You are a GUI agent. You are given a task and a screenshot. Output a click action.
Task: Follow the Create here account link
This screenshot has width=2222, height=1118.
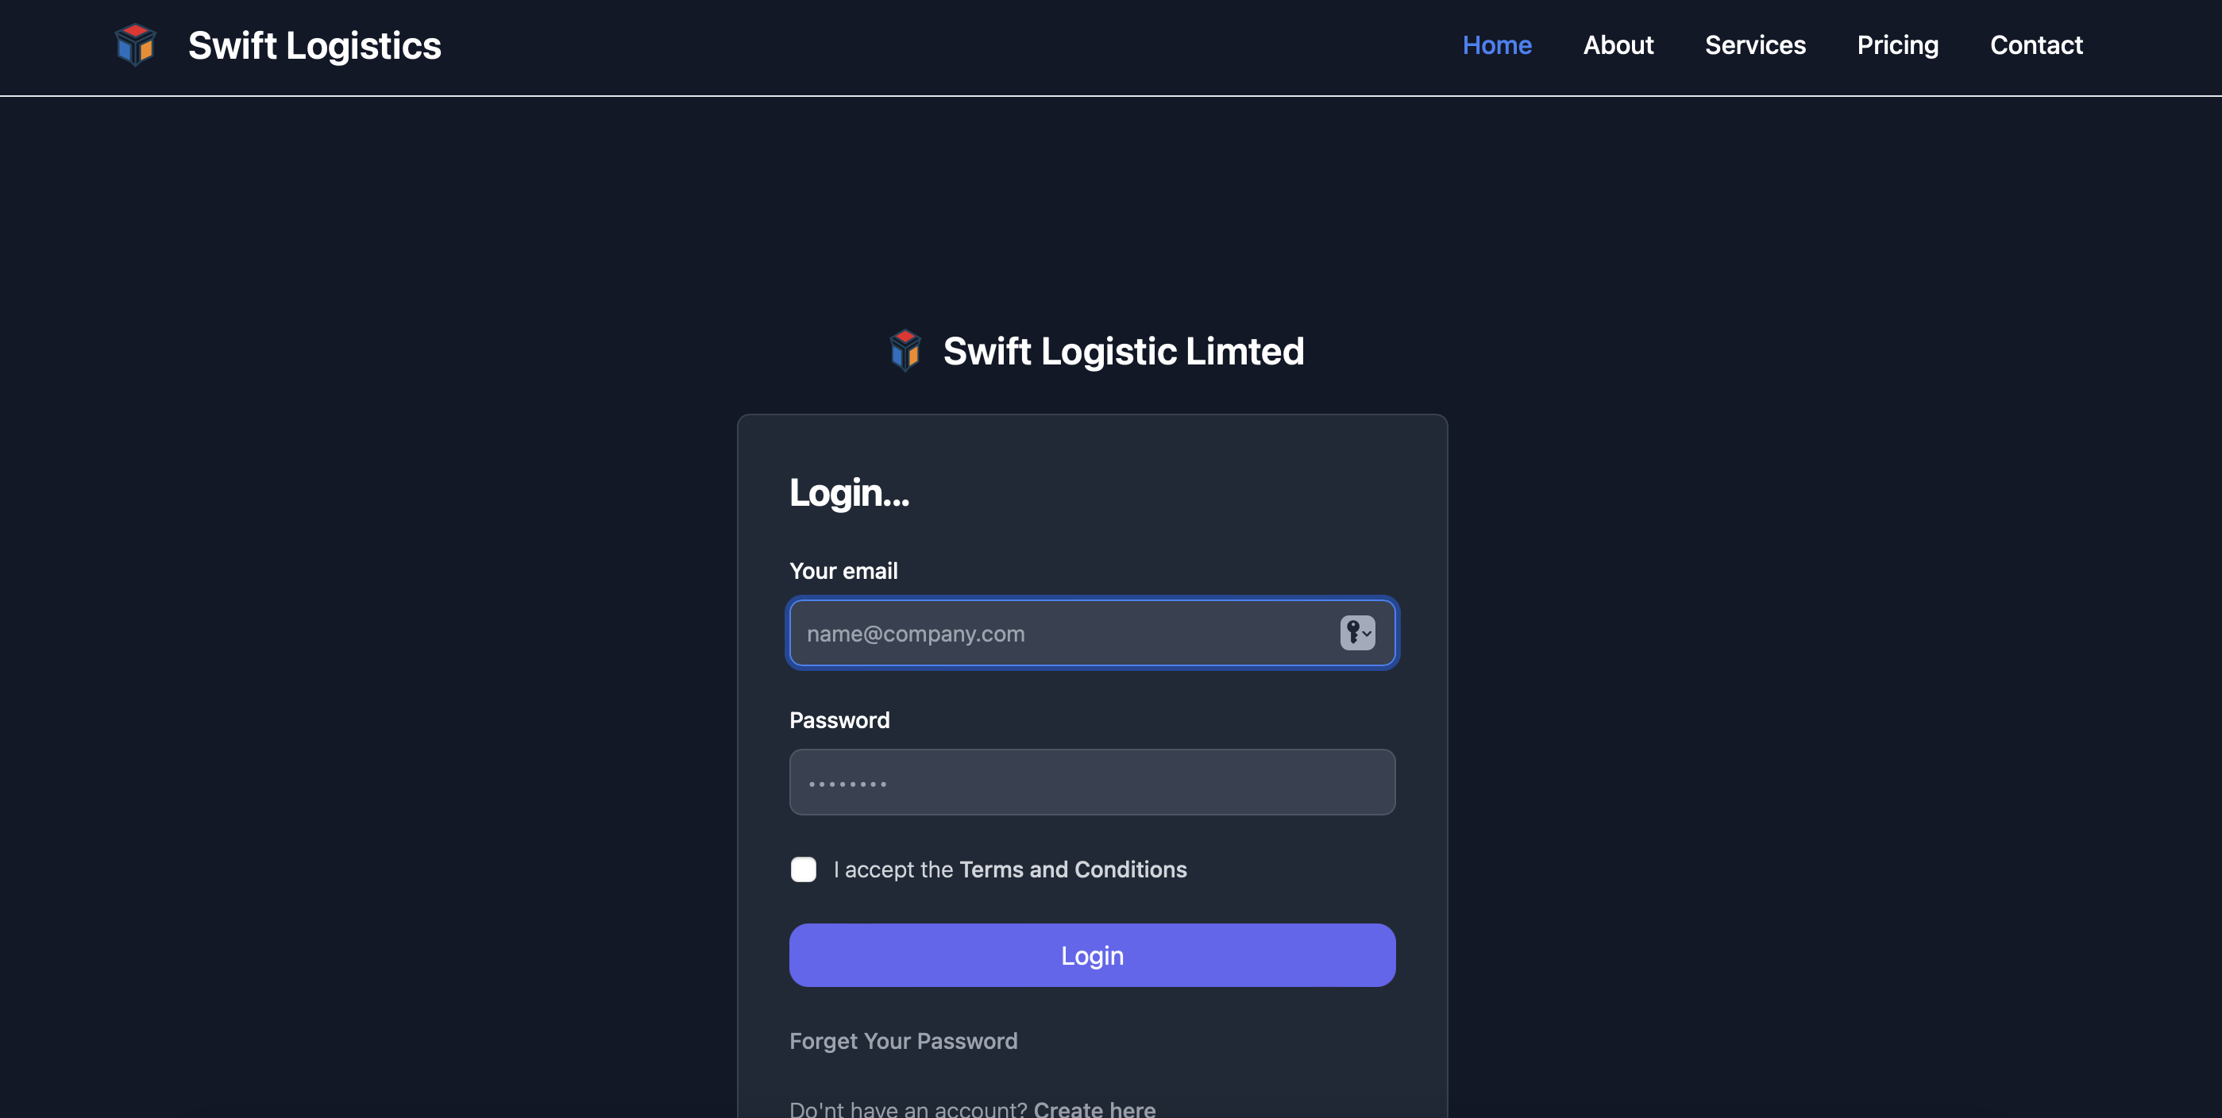coord(1094,1108)
